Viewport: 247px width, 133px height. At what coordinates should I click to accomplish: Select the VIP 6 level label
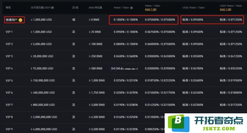[9, 93]
